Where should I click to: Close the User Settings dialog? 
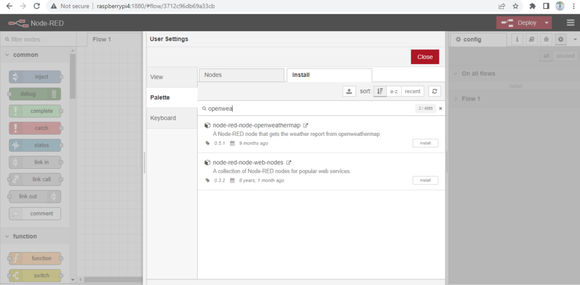coord(425,57)
